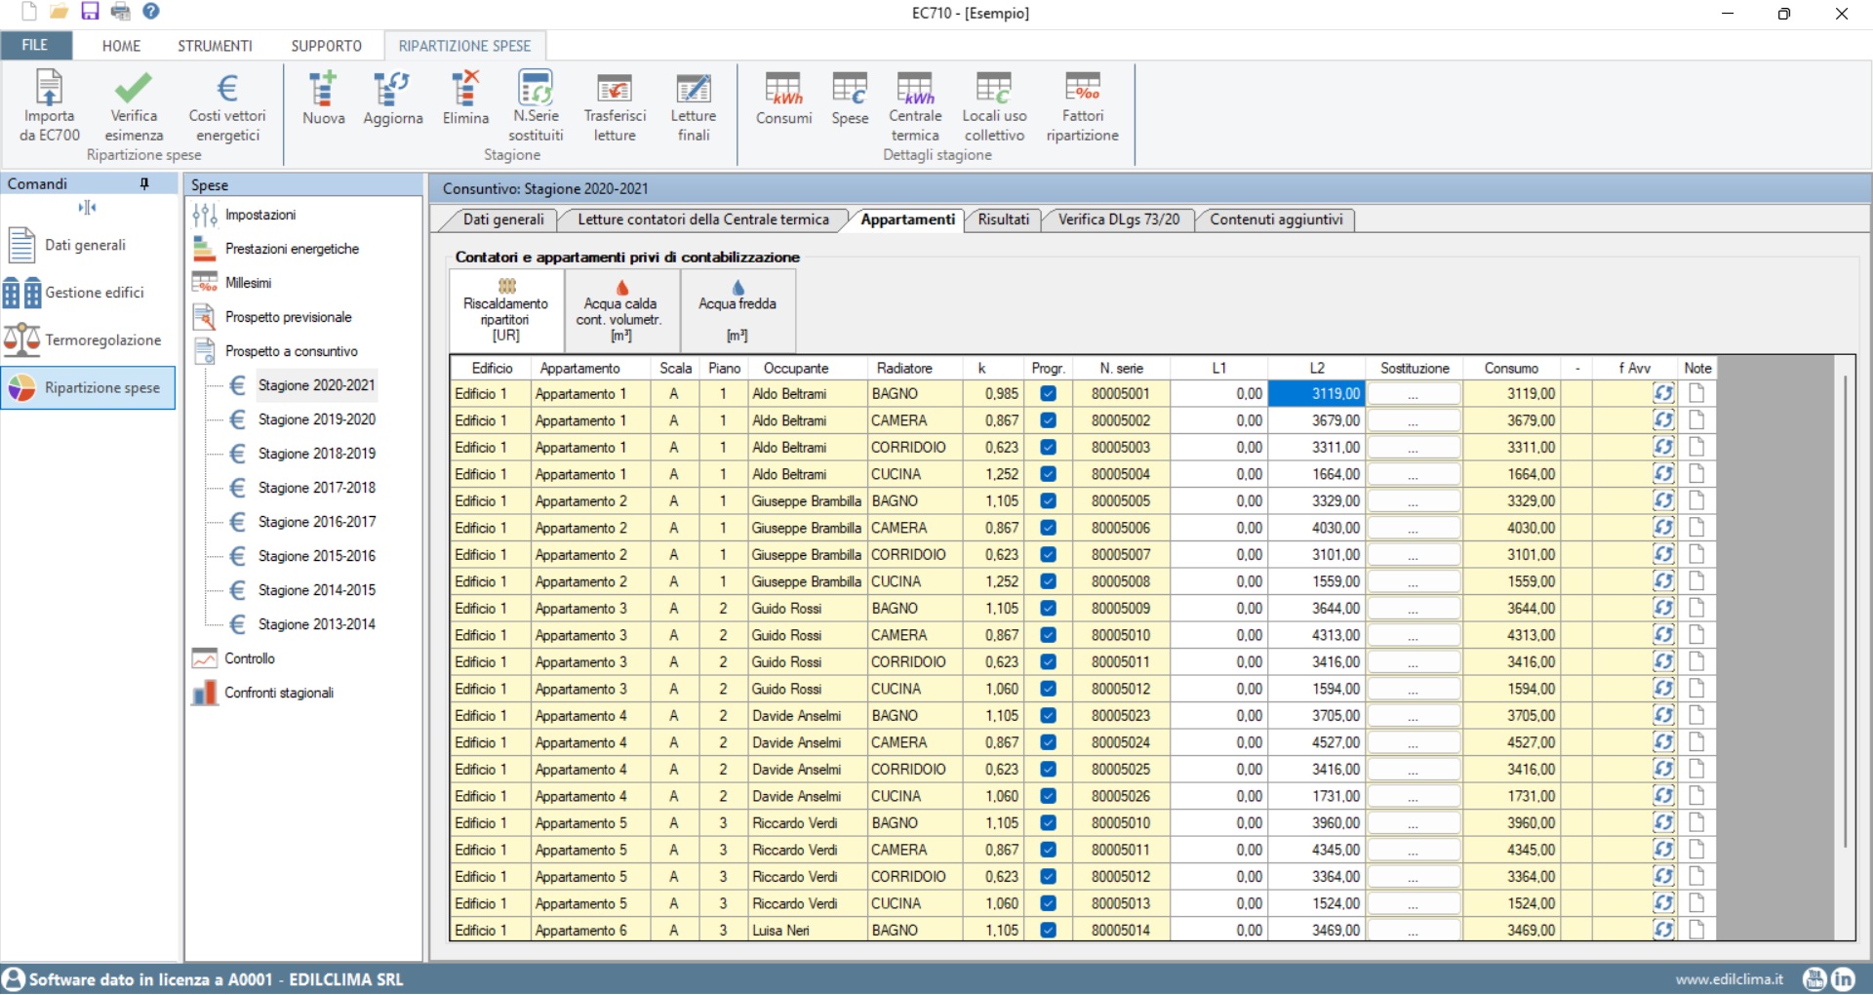Toggle Progr. checkbox for serial 80005003
This screenshot has width=1873, height=995.
[1048, 447]
